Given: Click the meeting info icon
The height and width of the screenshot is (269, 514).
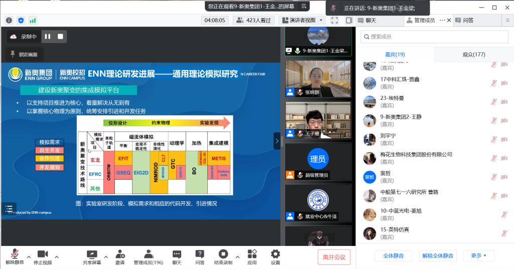Looking at the screenshot, I should coord(9,21).
